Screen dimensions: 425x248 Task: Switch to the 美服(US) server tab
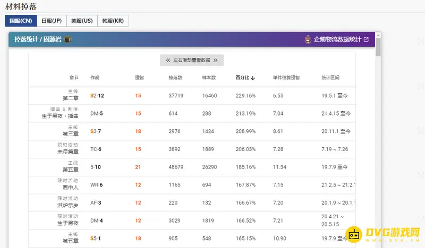(82, 21)
